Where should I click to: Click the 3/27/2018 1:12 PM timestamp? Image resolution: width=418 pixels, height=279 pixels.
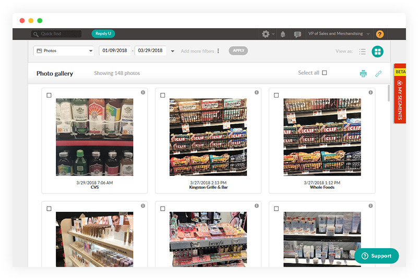click(322, 183)
